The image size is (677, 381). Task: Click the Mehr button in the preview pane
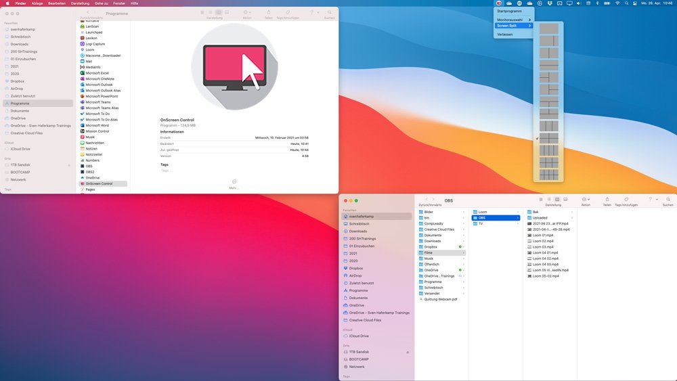[x=234, y=182]
